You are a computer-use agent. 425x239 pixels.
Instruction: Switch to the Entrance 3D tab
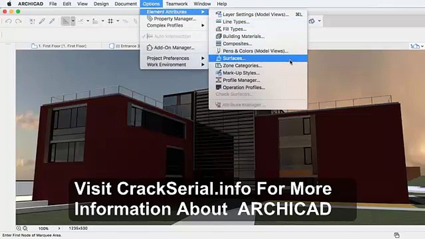pos(125,46)
